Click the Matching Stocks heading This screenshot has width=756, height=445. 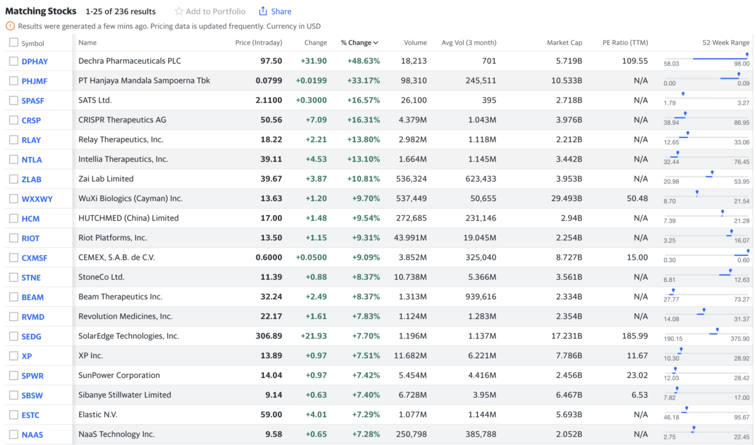41,11
